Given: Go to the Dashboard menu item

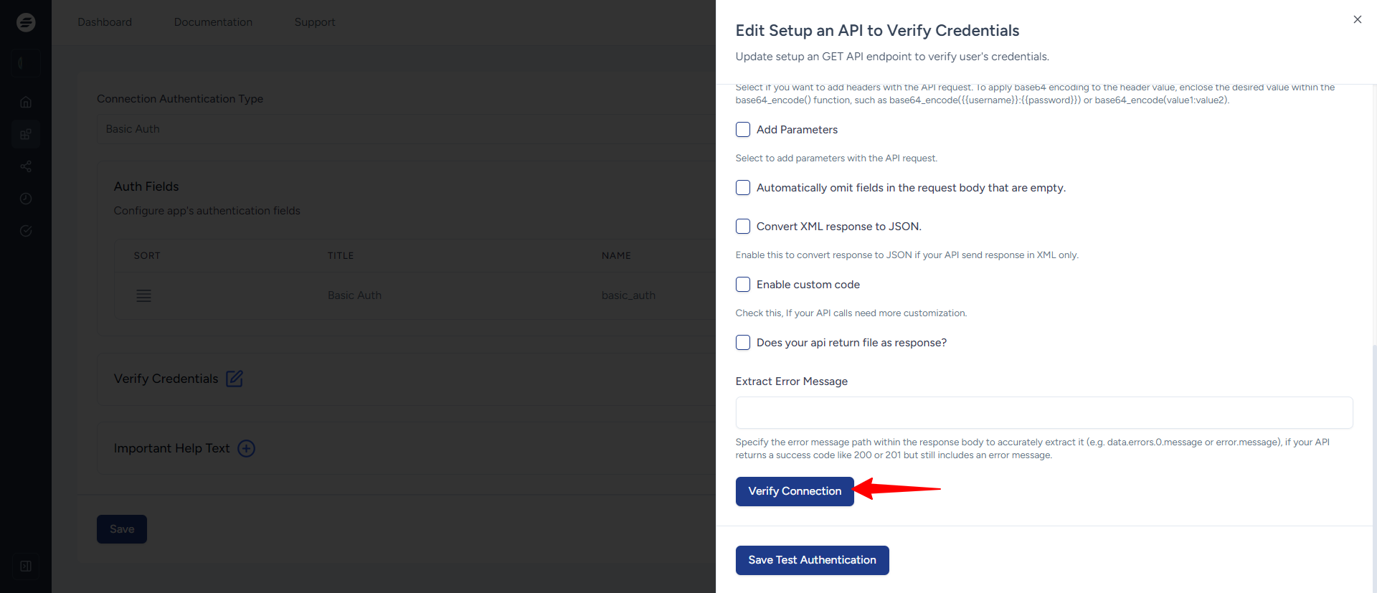Looking at the screenshot, I should (x=105, y=22).
